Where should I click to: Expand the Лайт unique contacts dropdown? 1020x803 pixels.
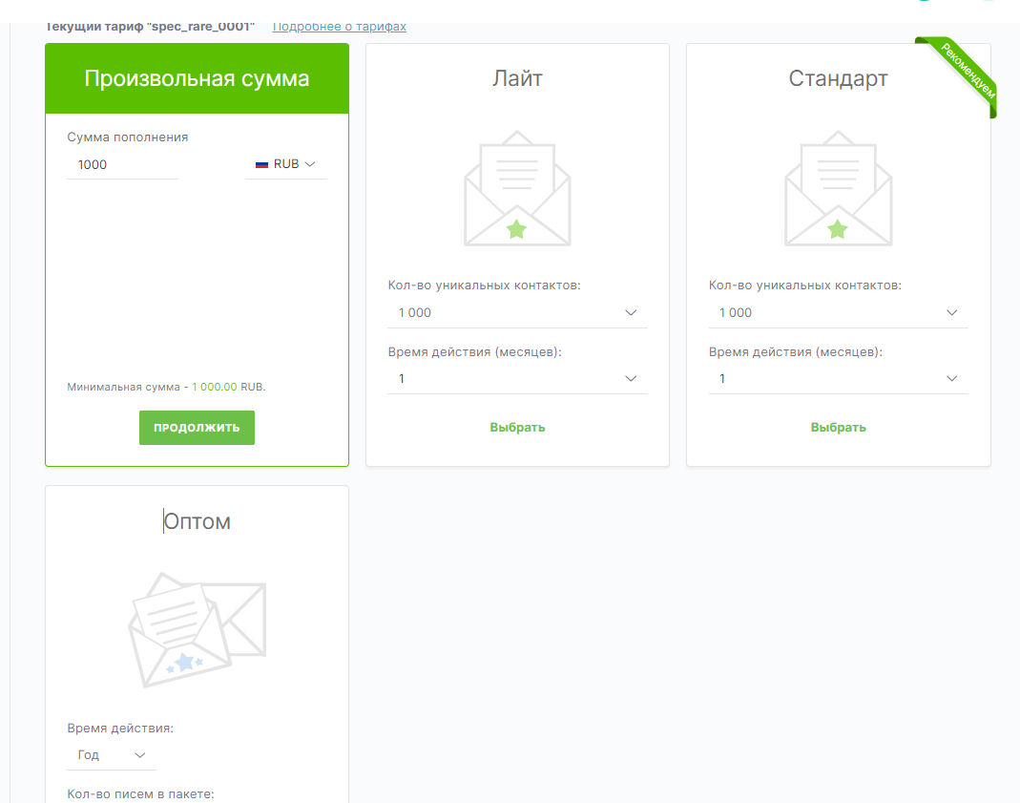point(517,313)
